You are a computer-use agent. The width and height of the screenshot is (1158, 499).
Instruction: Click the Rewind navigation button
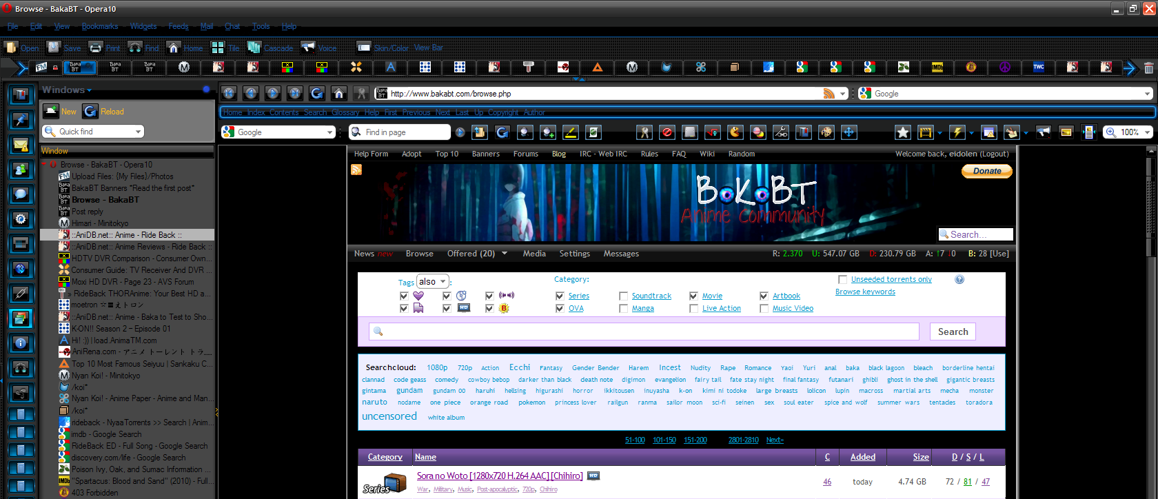pos(230,93)
